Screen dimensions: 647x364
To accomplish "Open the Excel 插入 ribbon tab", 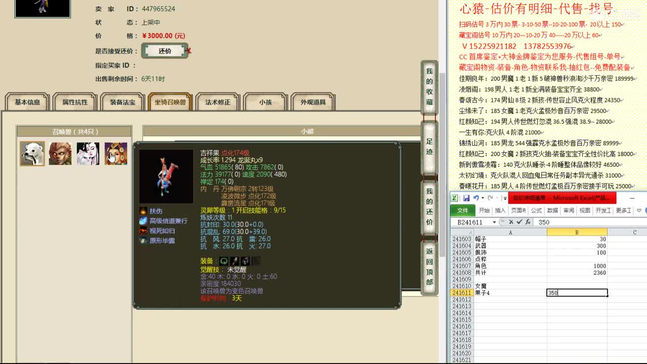I will pyautogui.click(x=500, y=210).
